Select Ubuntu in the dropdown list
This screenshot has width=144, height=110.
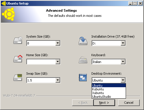tap(109, 85)
